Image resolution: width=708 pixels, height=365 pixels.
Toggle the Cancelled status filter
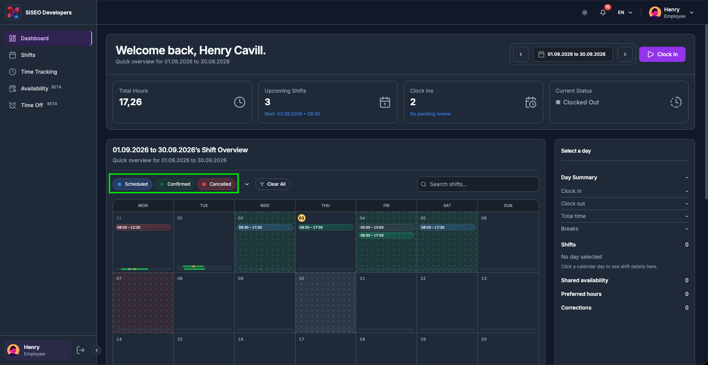[216, 184]
